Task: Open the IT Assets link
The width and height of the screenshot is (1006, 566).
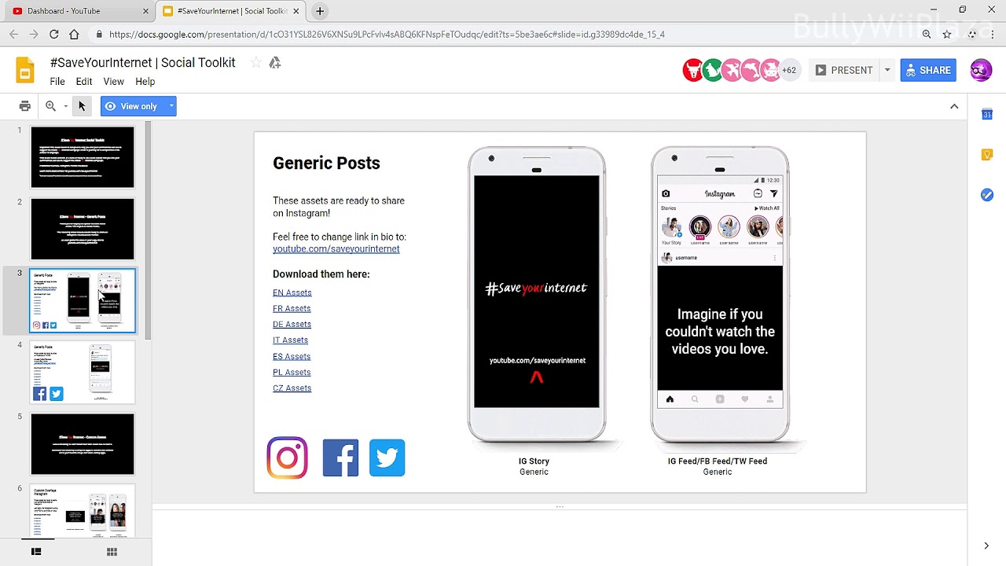Action: click(290, 340)
